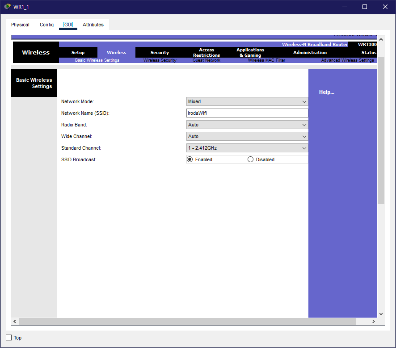The image size is (396, 348).
Task: Switch to the Physical tab
Action: point(20,25)
